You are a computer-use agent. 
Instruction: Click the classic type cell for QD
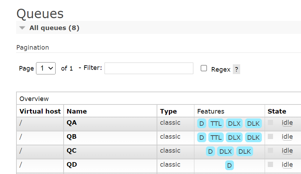click(x=170, y=165)
